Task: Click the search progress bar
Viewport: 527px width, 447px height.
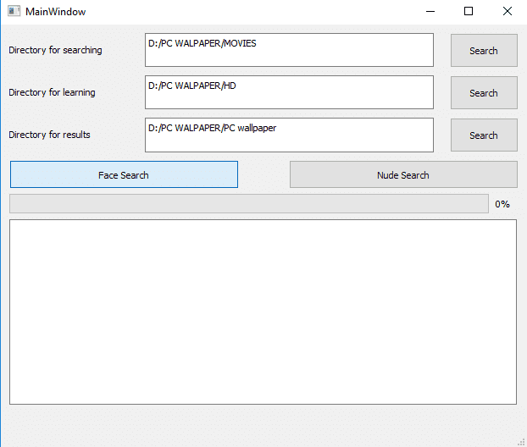Action: point(248,204)
